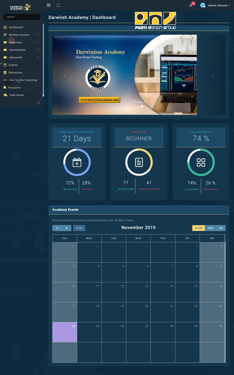Click the slider image with the laptop
This screenshot has height=375, width=234.
click(125, 75)
